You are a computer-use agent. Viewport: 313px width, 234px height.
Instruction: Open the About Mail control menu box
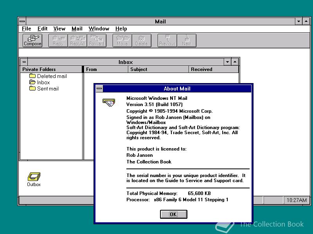pos(99,89)
